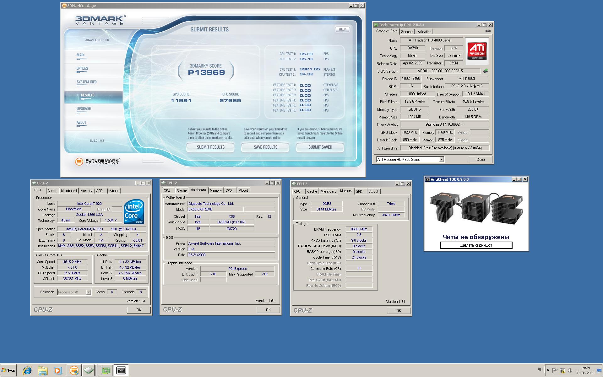Open Cache tab in first CPU-Z window

(52, 191)
